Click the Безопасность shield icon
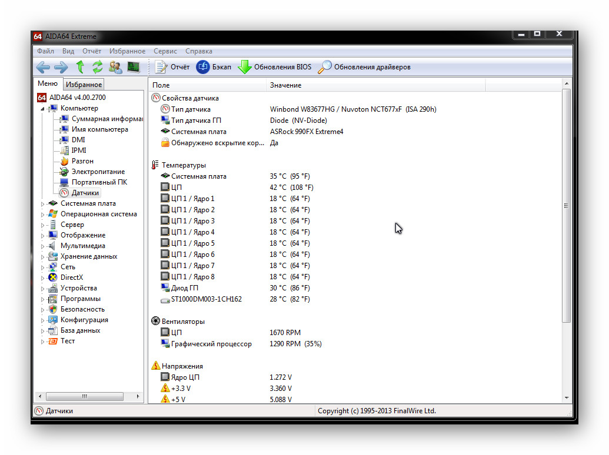Image resolution: width=609 pixels, height=455 pixels. pyautogui.click(x=53, y=309)
